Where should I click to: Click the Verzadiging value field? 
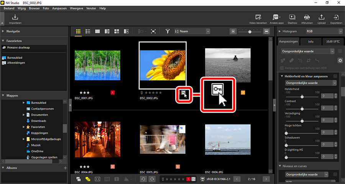pyautogui.click(x=327, y=120)
